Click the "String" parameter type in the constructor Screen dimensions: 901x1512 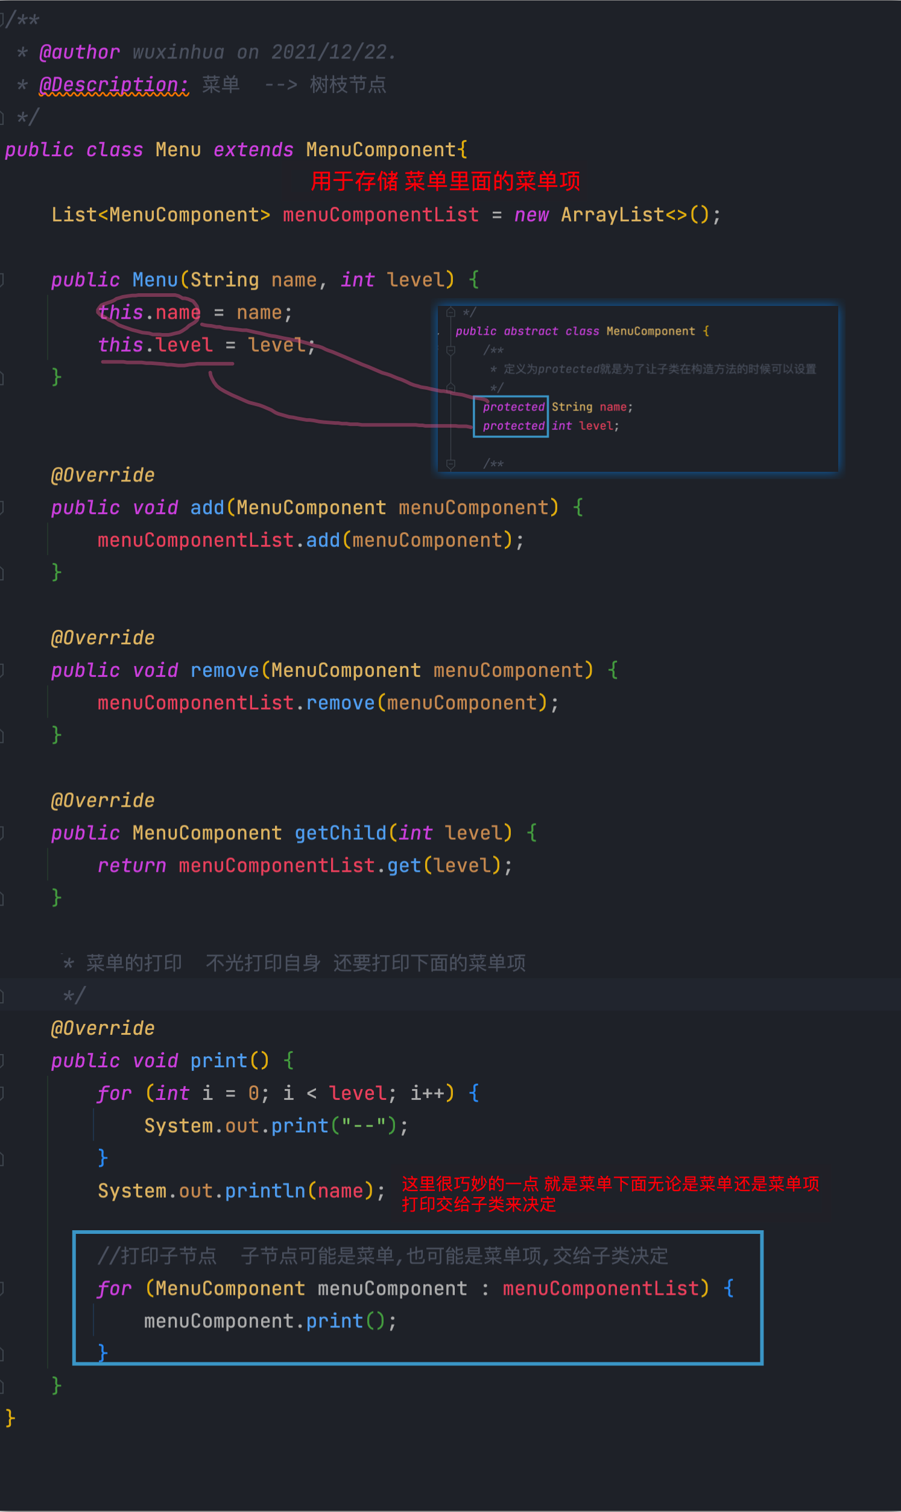pyautogui.click(x=224, y=279)
